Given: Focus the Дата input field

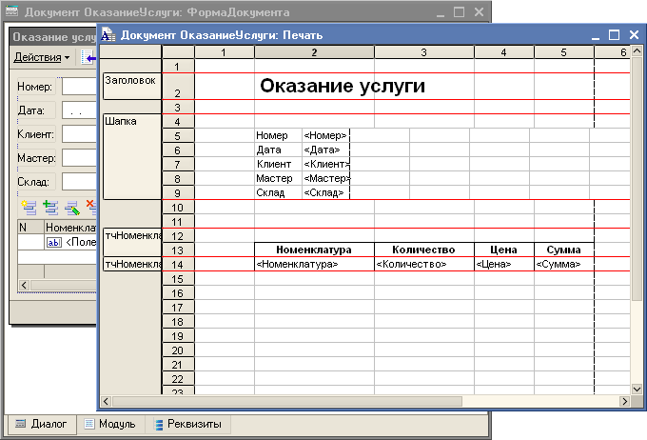Looking at the screenshot, I should coord(79,111).
